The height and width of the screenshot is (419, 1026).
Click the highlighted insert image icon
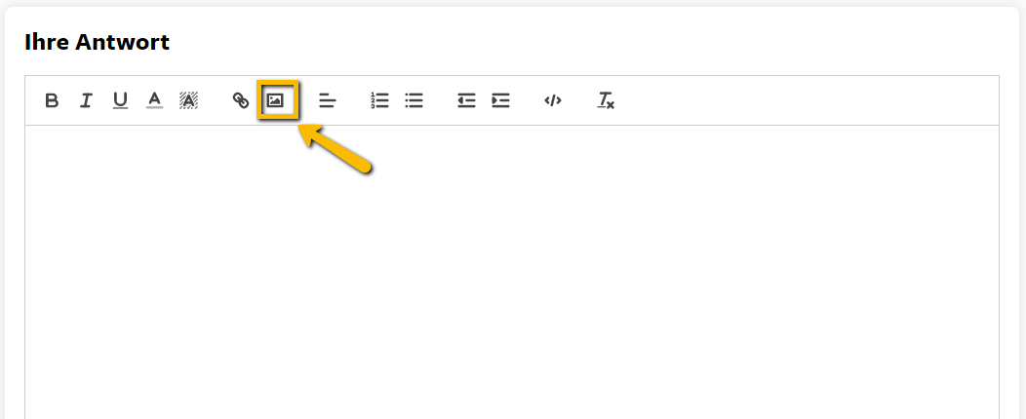pyautogui.click(x=275, y=100)
